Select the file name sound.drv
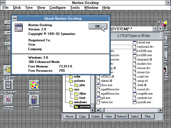Image resolution: width=171 pixels, height=128 pixels. pos(143,90)
